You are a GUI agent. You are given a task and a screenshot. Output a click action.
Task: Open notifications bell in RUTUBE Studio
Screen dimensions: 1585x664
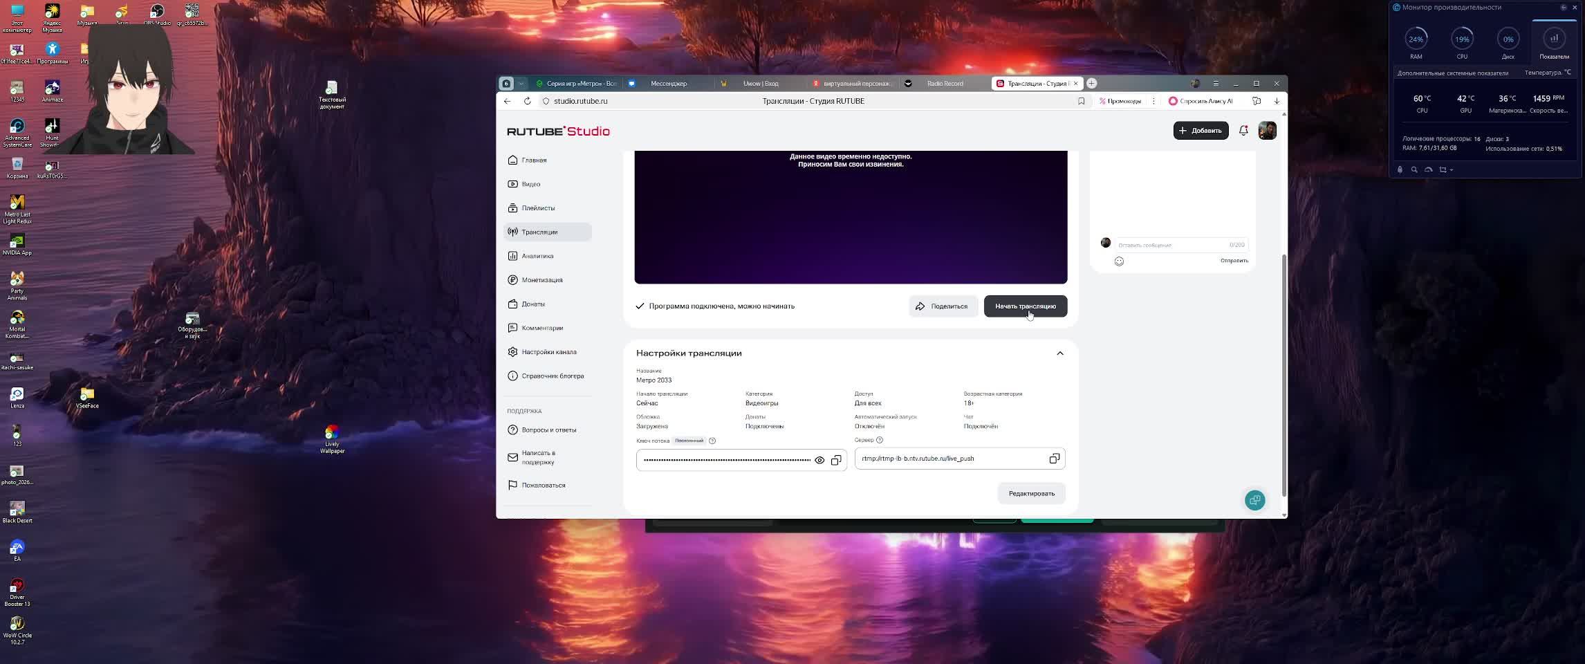pos(1243,131)
